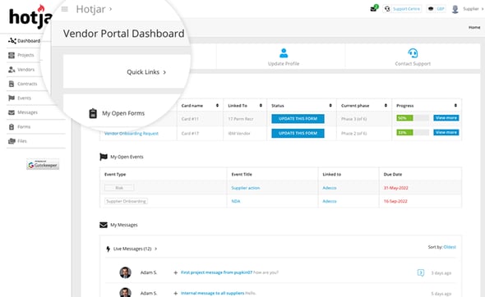Open Update Profile

[284, 64]
